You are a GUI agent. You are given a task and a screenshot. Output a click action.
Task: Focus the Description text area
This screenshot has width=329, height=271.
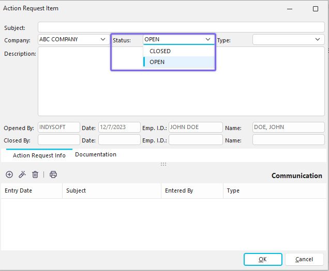[x=181, y=82]
